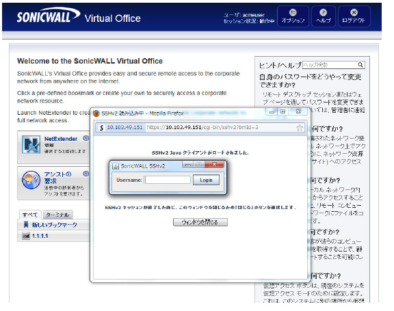
Task: Click the terminal icon beside 1.1.1.1
Action: [26, 236]
